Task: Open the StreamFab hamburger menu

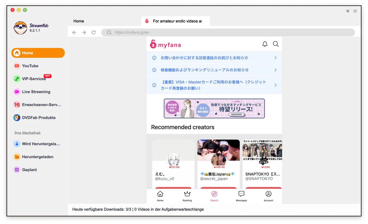Action: click(355, 11)
